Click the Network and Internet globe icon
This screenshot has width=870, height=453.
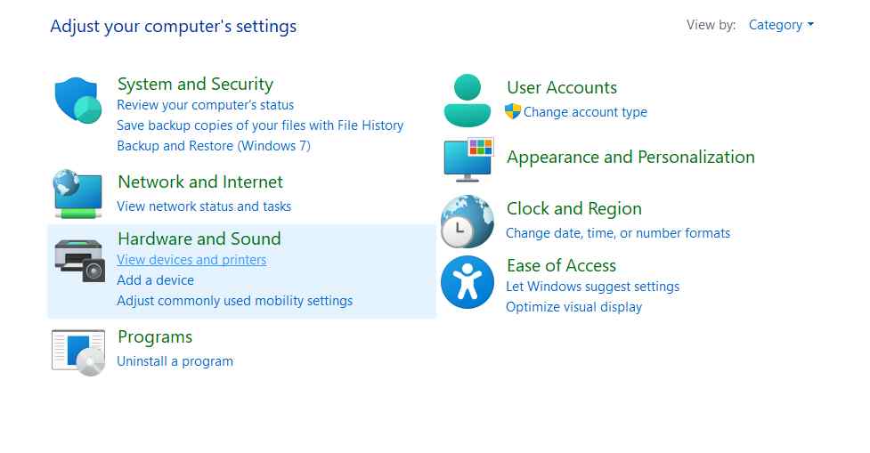[77, 194]
